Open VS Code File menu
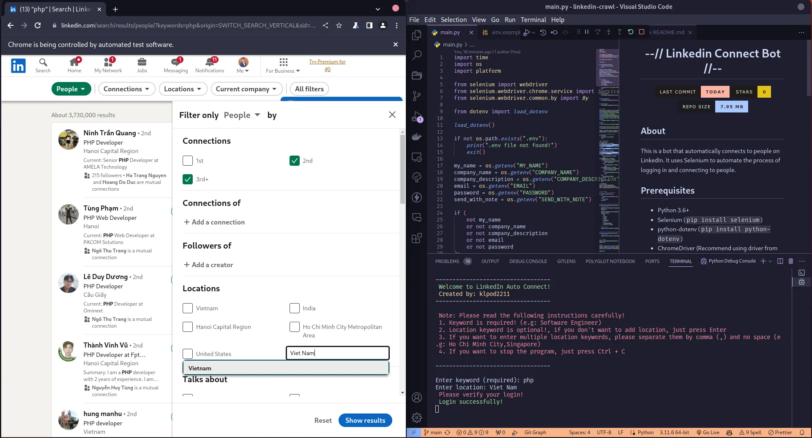812x438 pixels. (414, 19)
